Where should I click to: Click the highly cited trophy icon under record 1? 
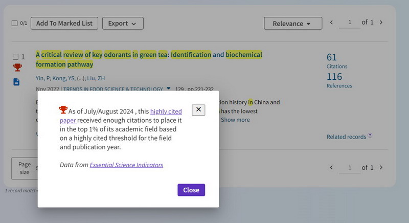17,68
